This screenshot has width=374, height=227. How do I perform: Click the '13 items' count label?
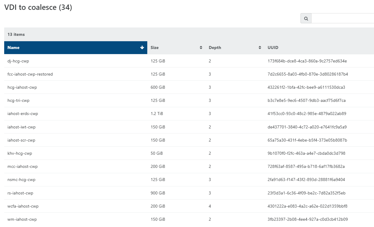[16, 34]
